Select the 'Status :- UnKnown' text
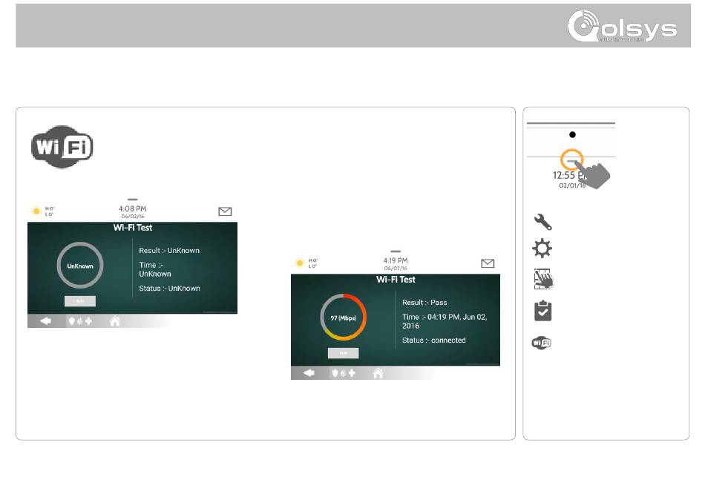705x480 pixels. point(169,288)
